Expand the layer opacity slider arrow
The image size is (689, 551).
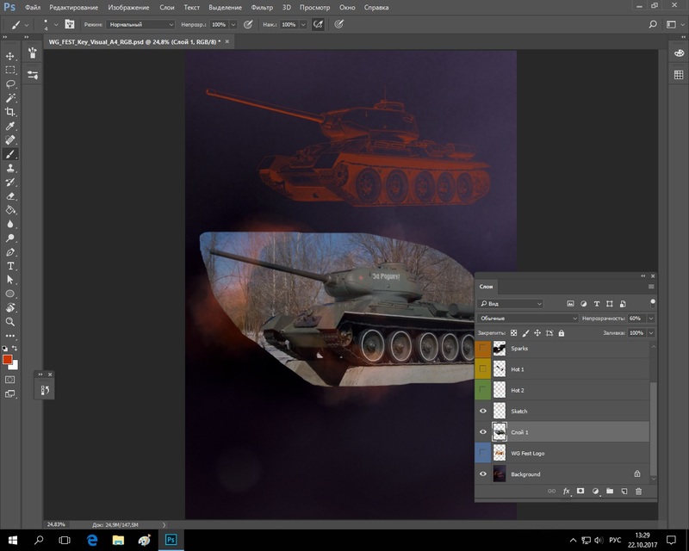651,319
